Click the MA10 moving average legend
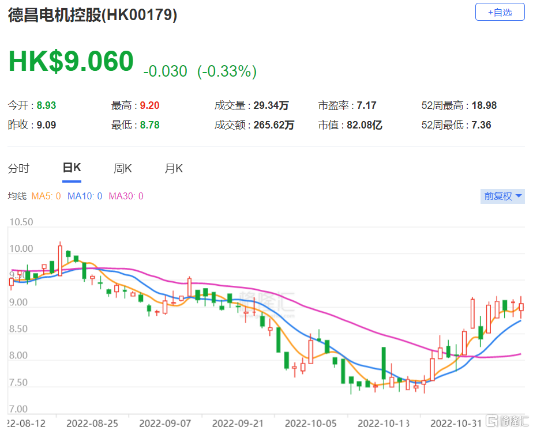The height and width of the screenshot is (431, 533). 85,196
